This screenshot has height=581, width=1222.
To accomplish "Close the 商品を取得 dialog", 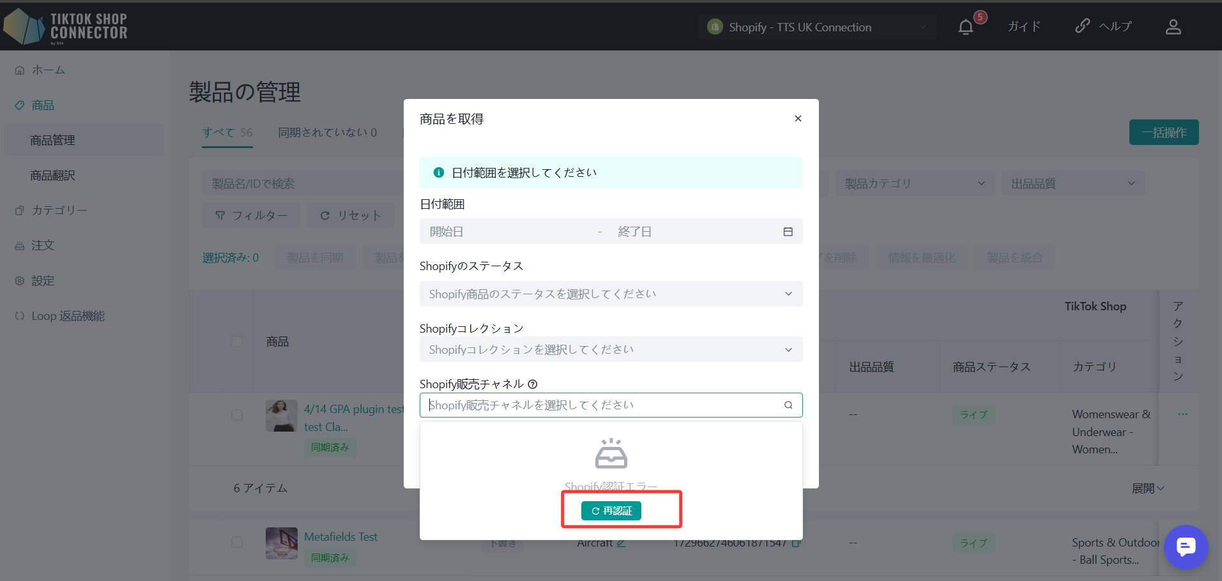I will point(798,119).
